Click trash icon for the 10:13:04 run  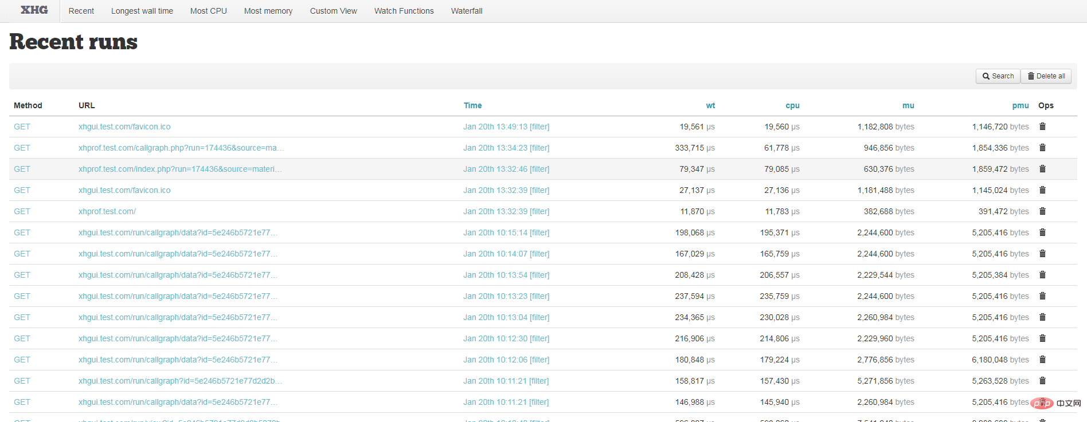pyautogui.click(x=1042, y=317)
